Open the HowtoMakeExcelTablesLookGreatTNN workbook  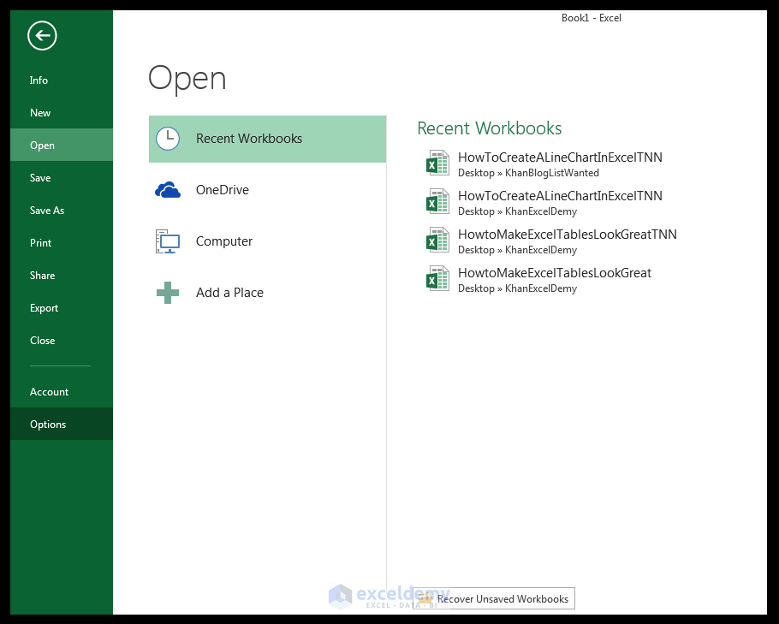[568, 234]
